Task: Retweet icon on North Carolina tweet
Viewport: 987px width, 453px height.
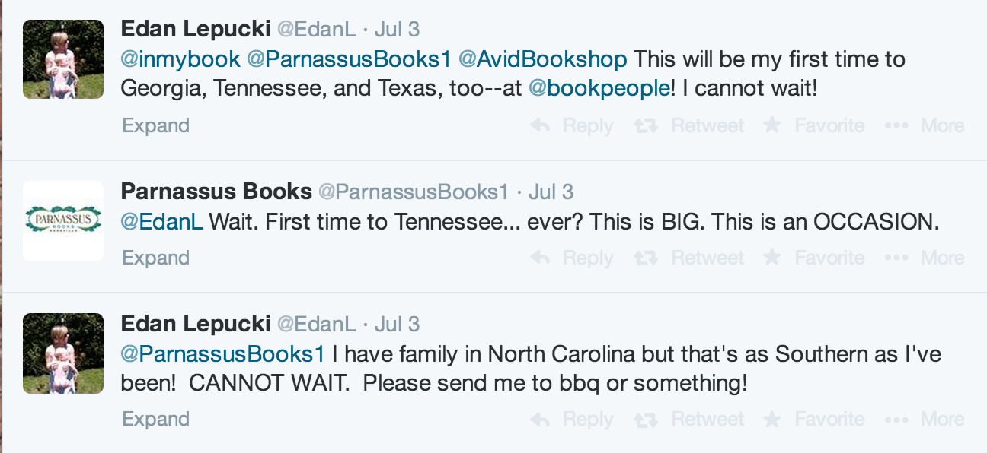Action: (x=646, y=419)
